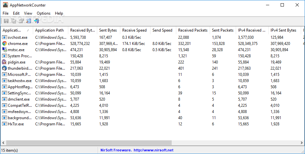Click the horizontal scrollbar right arrow
Image resolution: width=305 pixels, height=154 pixels.
click(301, 143)
